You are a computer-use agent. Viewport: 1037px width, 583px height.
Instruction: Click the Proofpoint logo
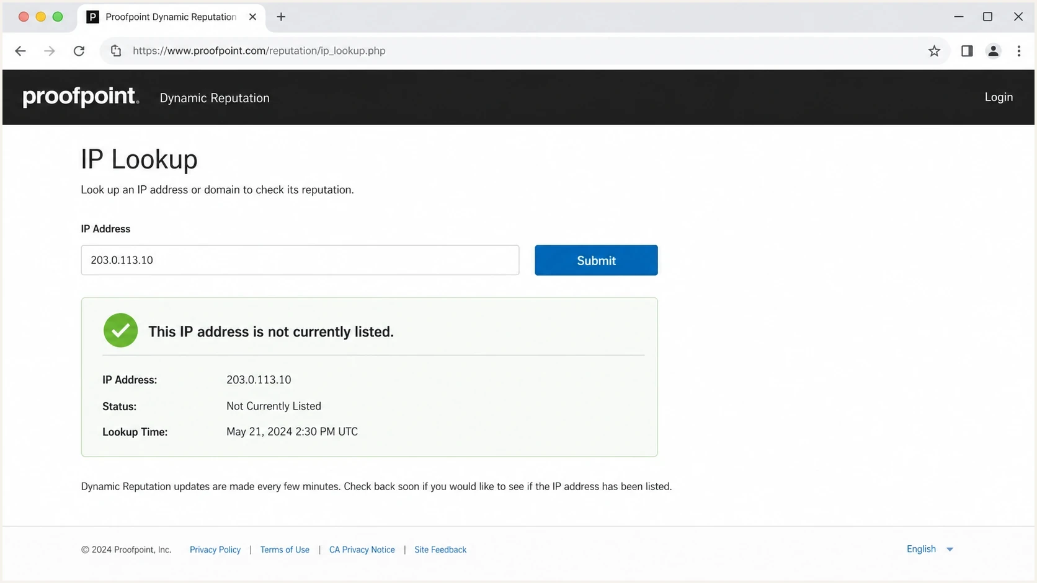tap(81, 97)
